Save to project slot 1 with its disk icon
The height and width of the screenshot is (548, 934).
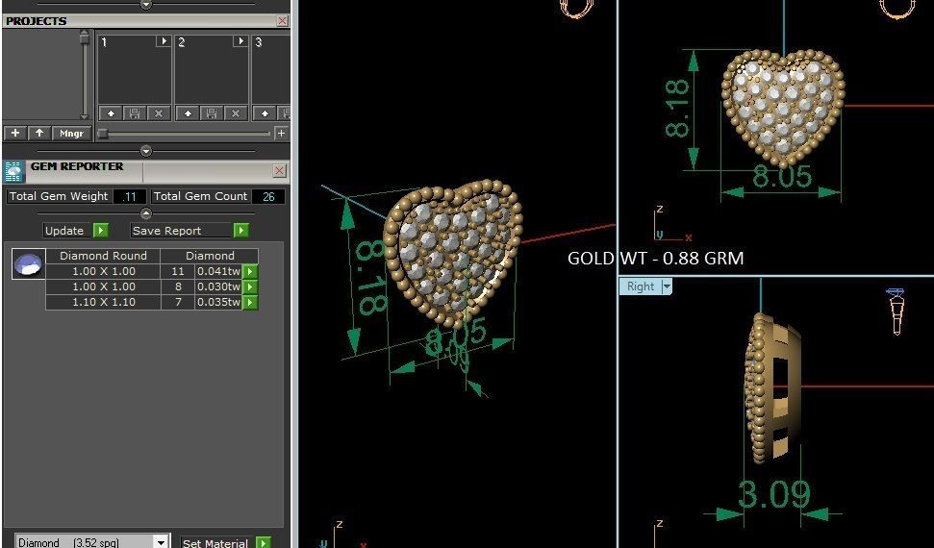tap(134, 113)
